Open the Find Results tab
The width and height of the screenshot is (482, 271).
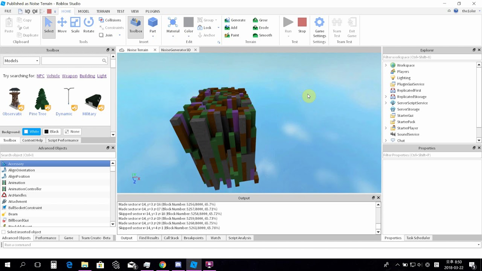point(149,238)
